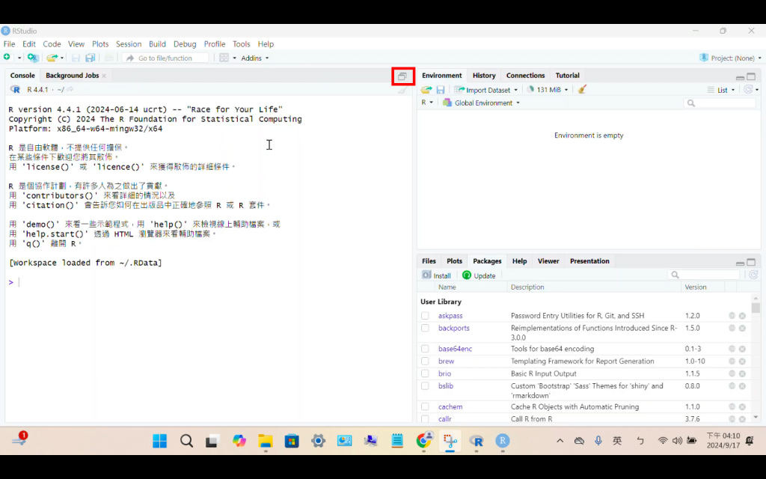Open new file type dropdown arrow
Image resolution: width=766 pixels, height=479 pixels.
pyautogui.click(x=19, y=58)
